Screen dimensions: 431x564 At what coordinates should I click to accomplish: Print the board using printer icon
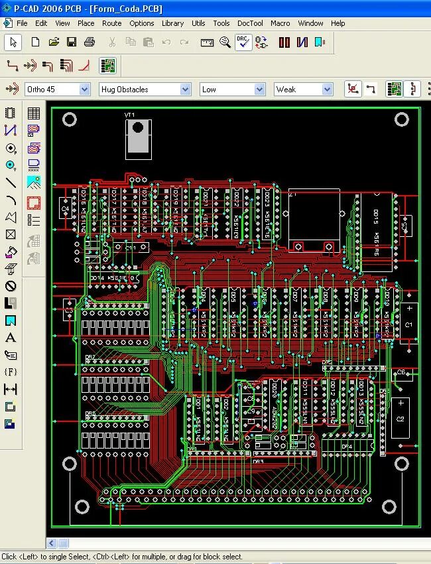pos(90,42)
